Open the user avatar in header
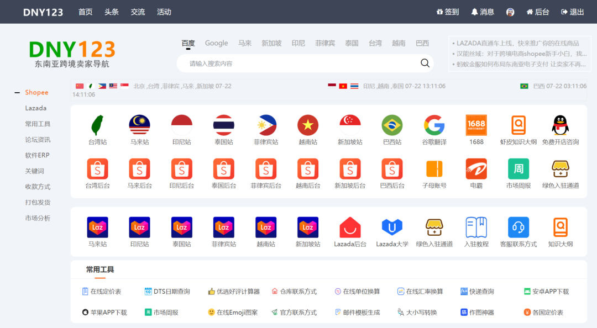The image size is (597, 328). [510, 12]
